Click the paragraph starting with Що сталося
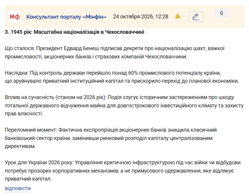This screenshot has height=196, width=249. coord(115,52)
